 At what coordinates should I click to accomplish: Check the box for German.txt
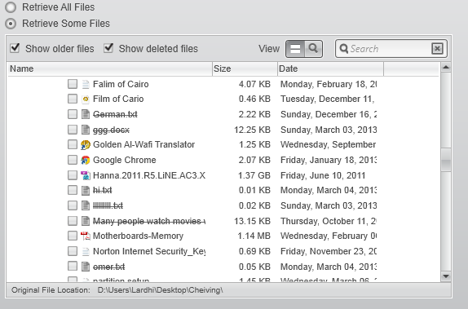(x=73, y=114)
